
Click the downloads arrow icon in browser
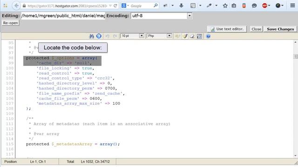(181, 6)
